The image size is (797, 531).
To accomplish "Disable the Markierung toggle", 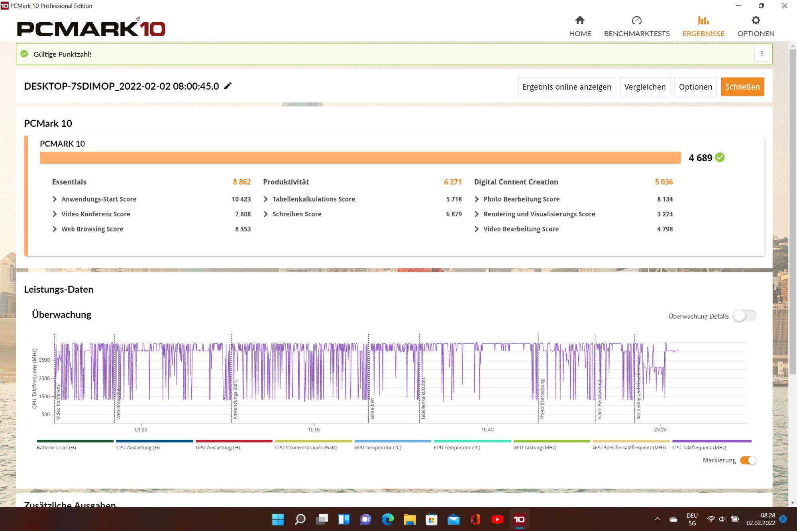I will 748,460.
